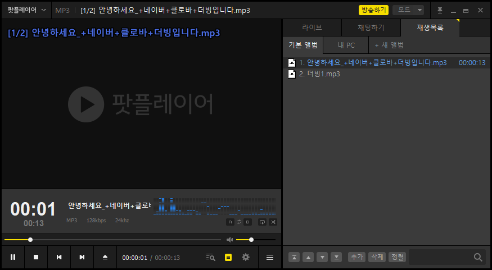Open the hamburger main menu
The width and height of the screenshot is (492, 270).
pyautogui.click(x=270, y=258)
